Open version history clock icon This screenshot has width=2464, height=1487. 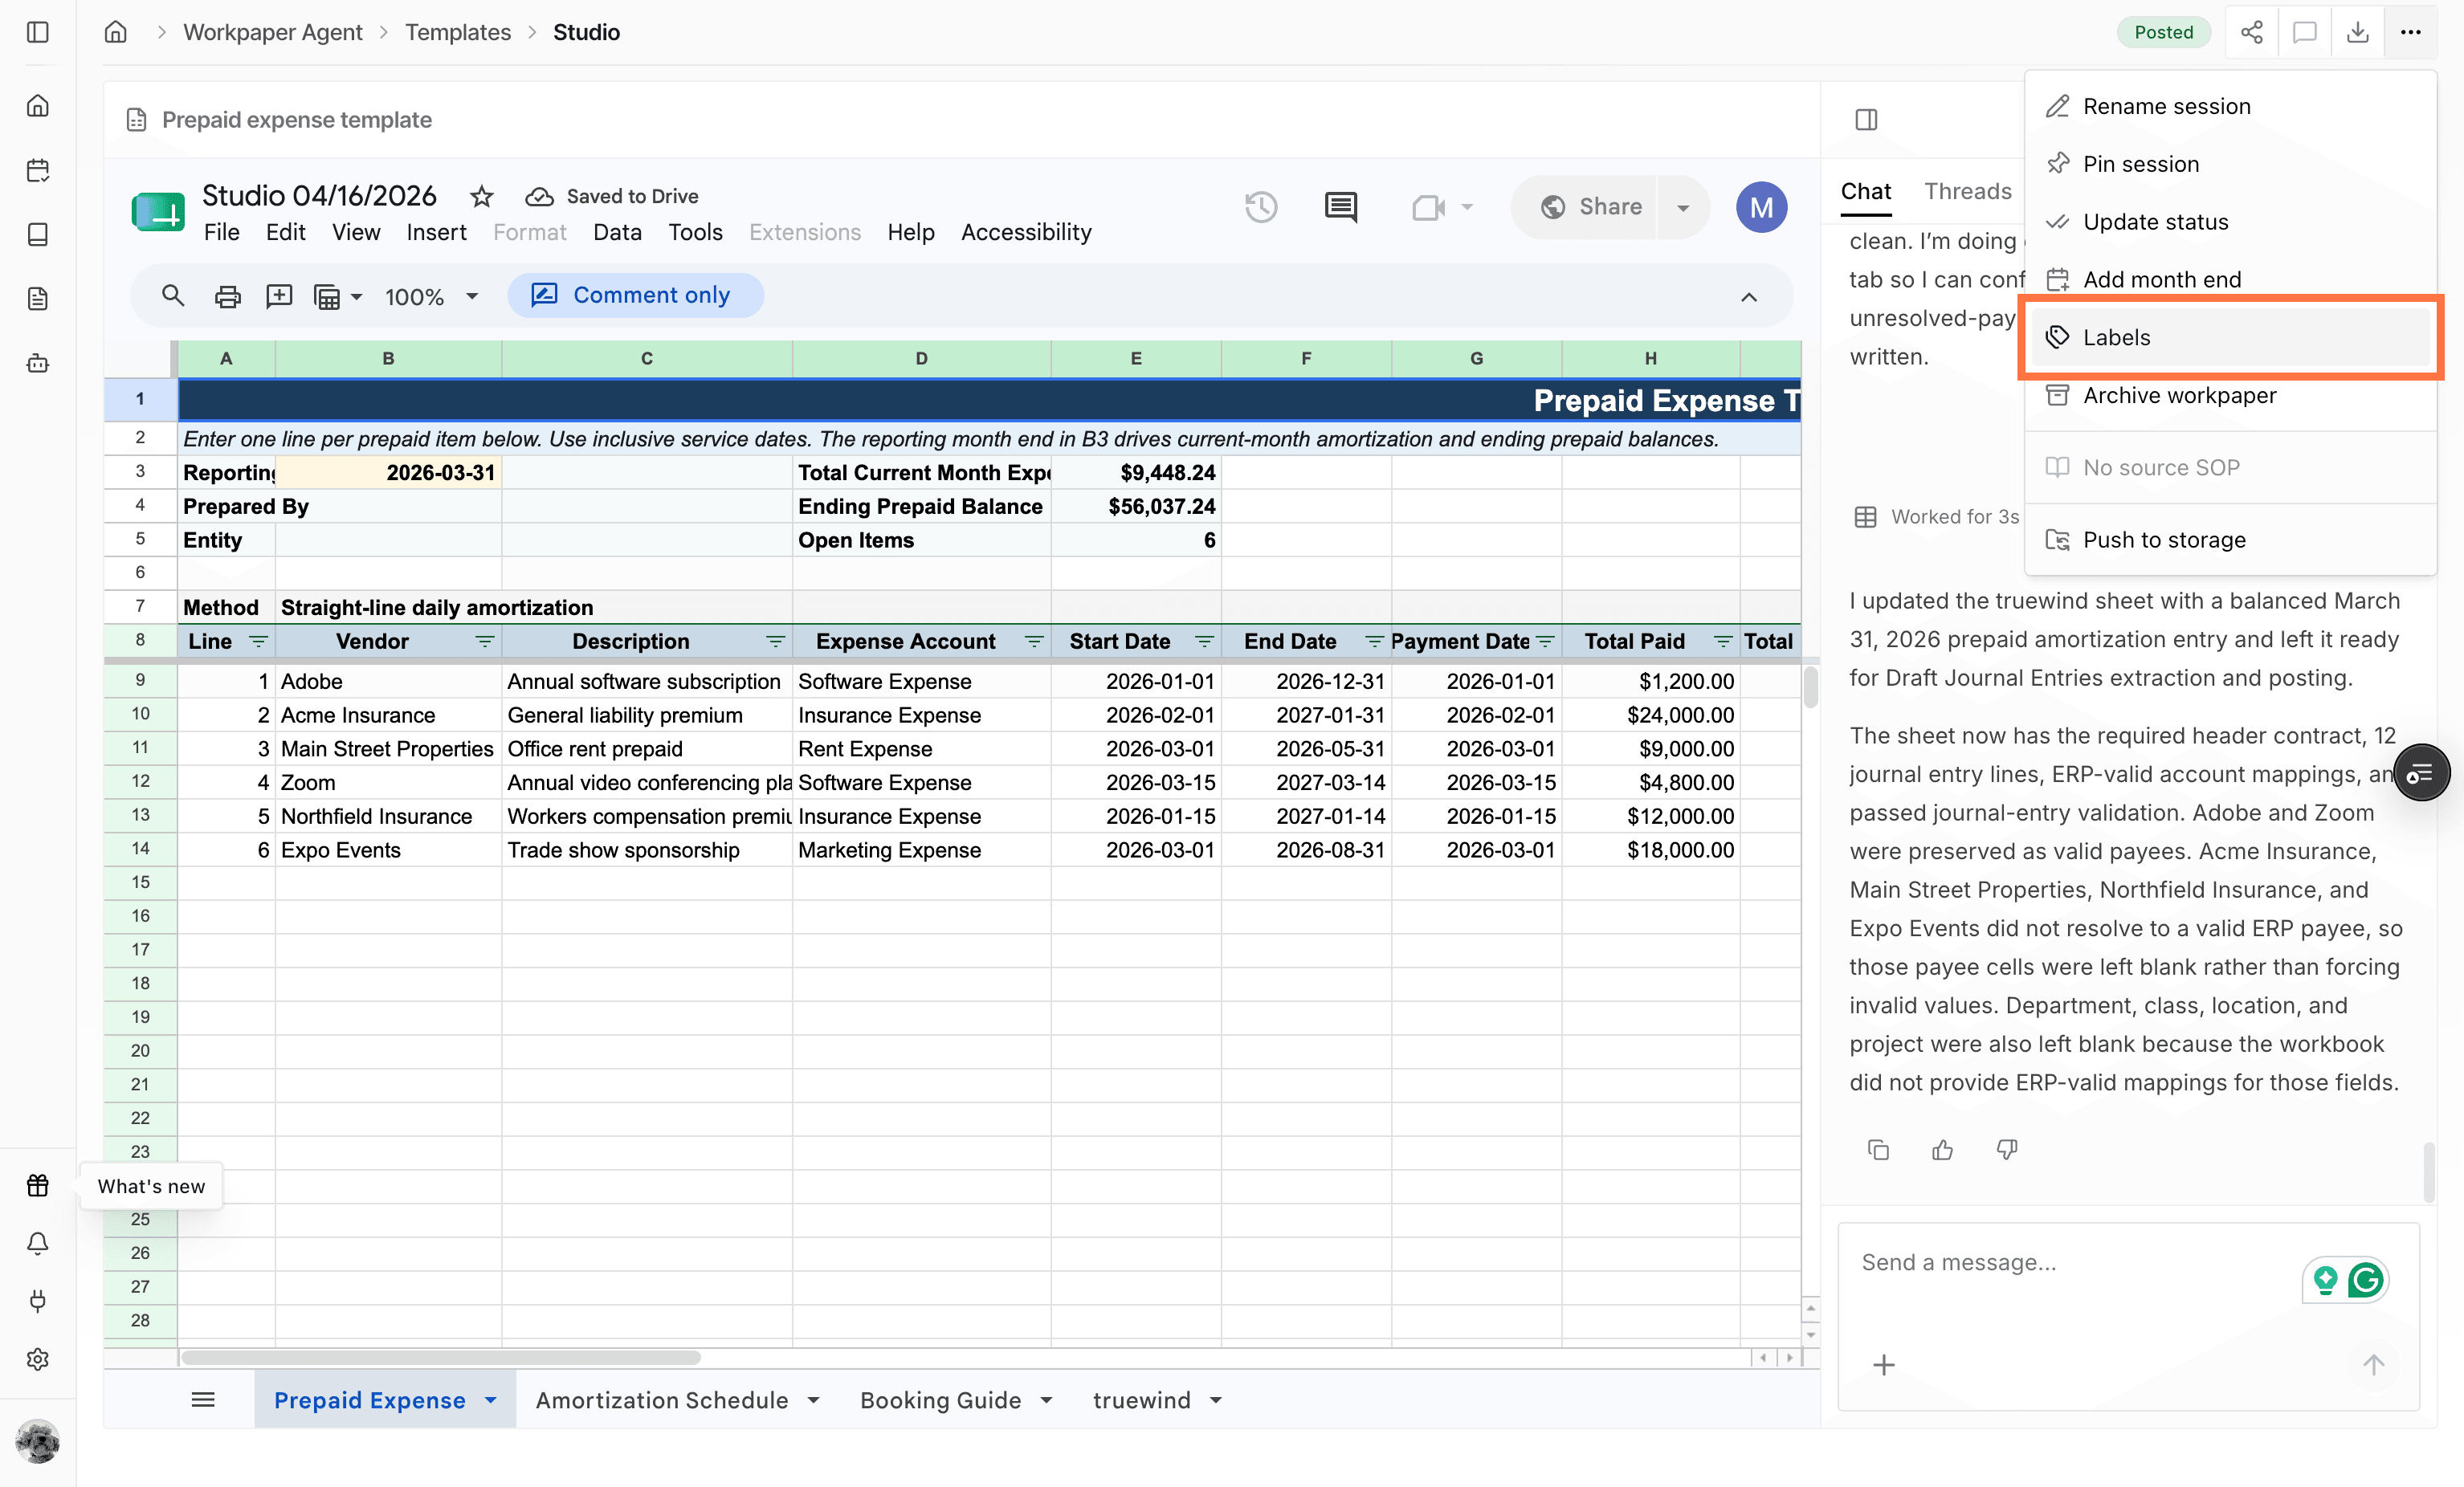coord(1261,207)
